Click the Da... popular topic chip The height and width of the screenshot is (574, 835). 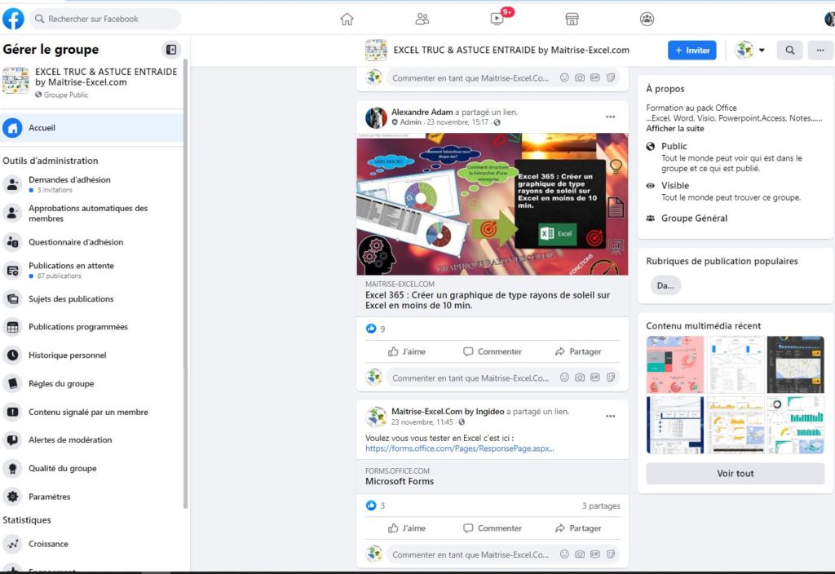click(x=665, y=285)
